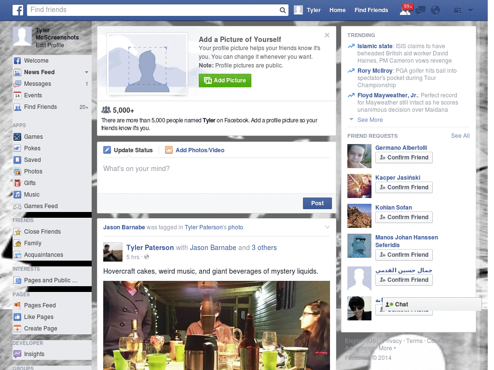Click the Find Friends sidebar icon

click(17, 107)
